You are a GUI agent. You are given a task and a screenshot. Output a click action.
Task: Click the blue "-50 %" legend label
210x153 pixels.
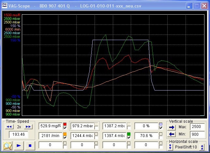16,96
